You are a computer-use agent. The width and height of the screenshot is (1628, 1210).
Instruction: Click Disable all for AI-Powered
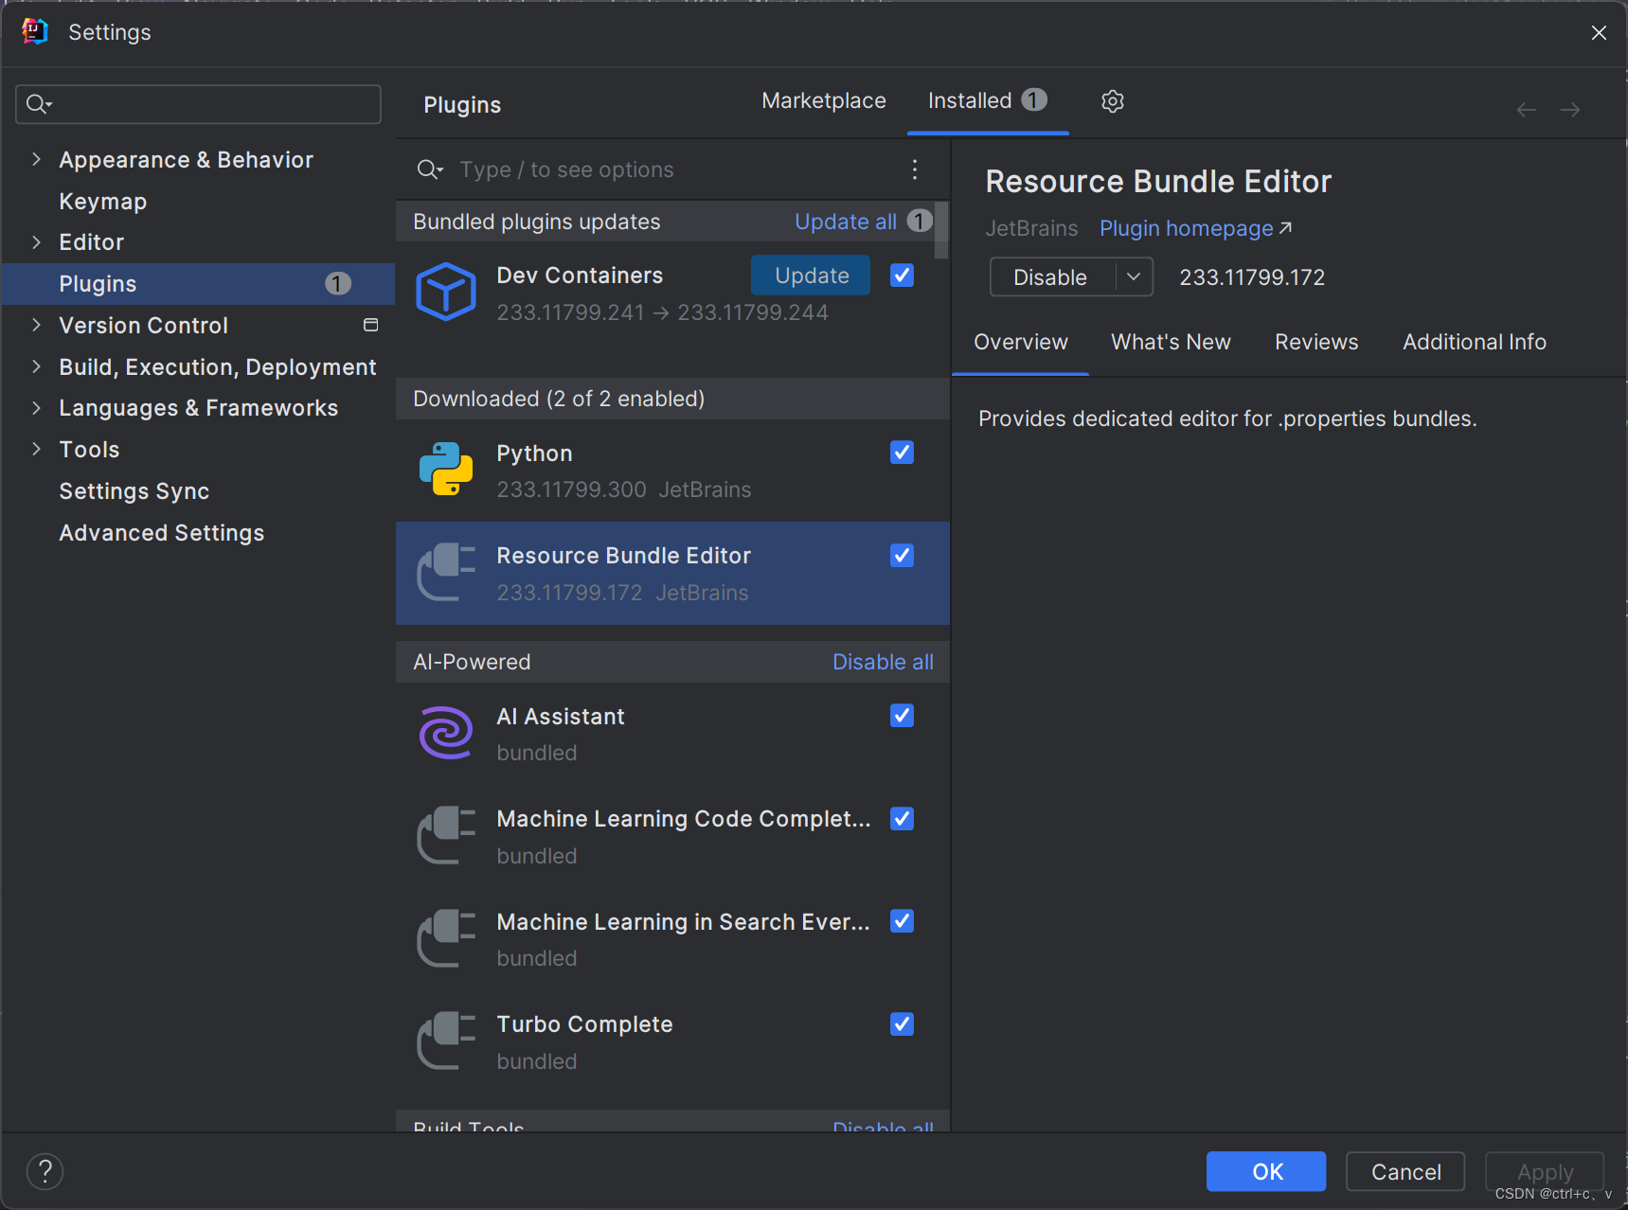pos(883,662)
